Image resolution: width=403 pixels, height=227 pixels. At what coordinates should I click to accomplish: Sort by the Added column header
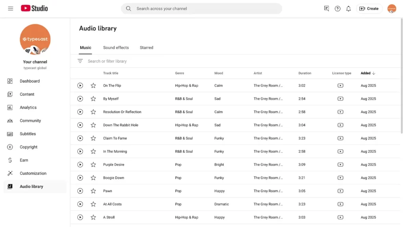click(x=368, y=73)
